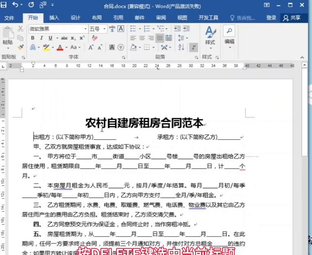Viewport: 312px width, 255px height.
Task: Click Decrease Indent icon
Action: [177, 29]
